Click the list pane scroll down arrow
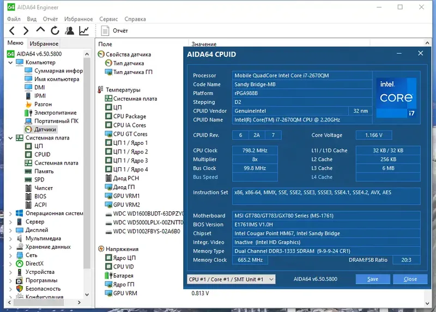436x312 pixels. 427,304
